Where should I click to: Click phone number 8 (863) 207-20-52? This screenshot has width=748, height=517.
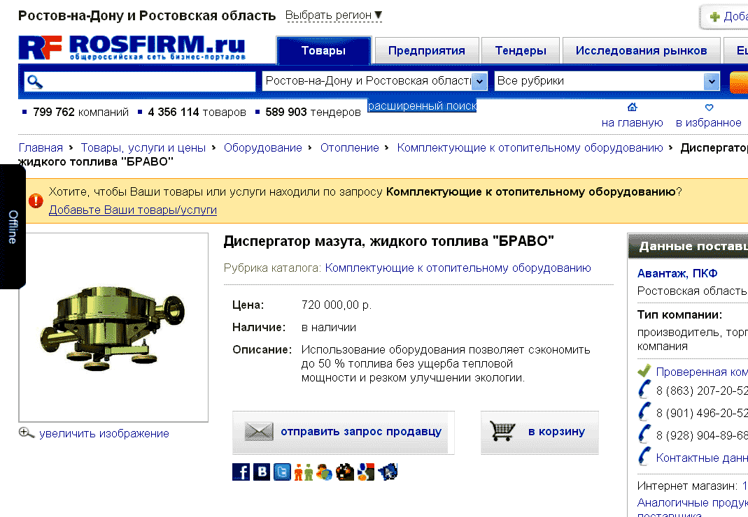tap(702, 391)
